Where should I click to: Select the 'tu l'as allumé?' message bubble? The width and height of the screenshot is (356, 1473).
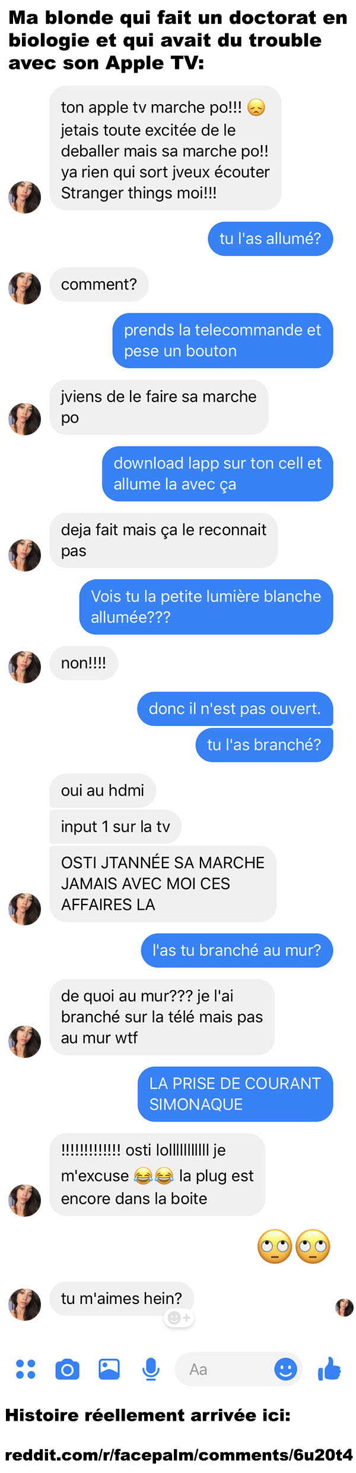270,238
